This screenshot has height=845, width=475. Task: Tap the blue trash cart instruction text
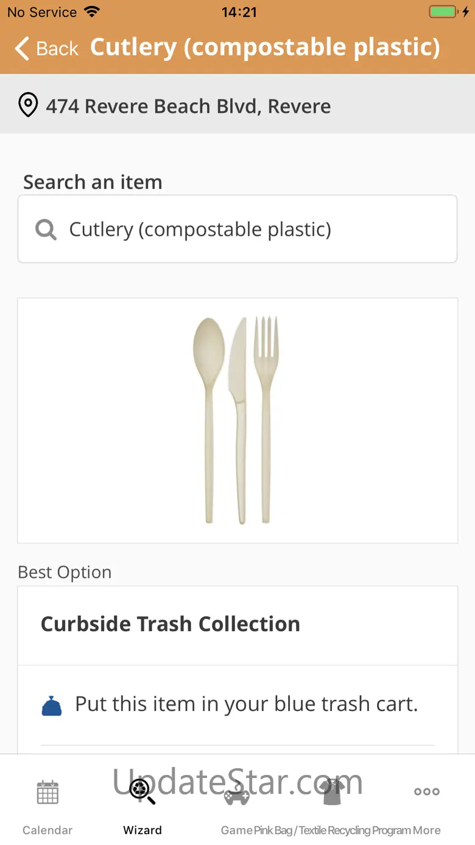pos(246,704)
